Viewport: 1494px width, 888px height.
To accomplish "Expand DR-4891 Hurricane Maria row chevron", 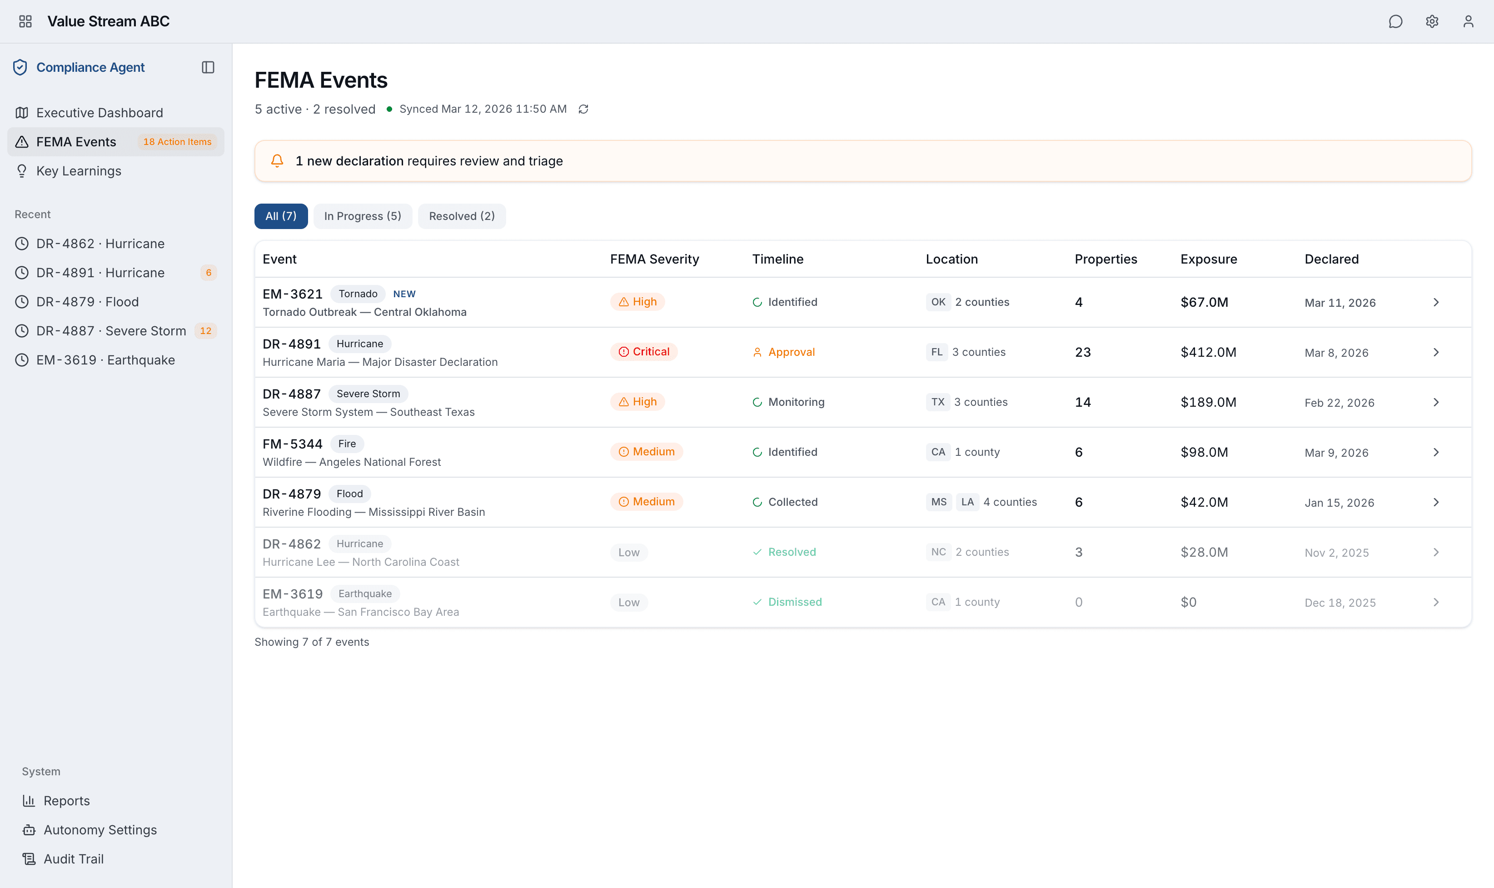I will click(x=1436, y=353).
